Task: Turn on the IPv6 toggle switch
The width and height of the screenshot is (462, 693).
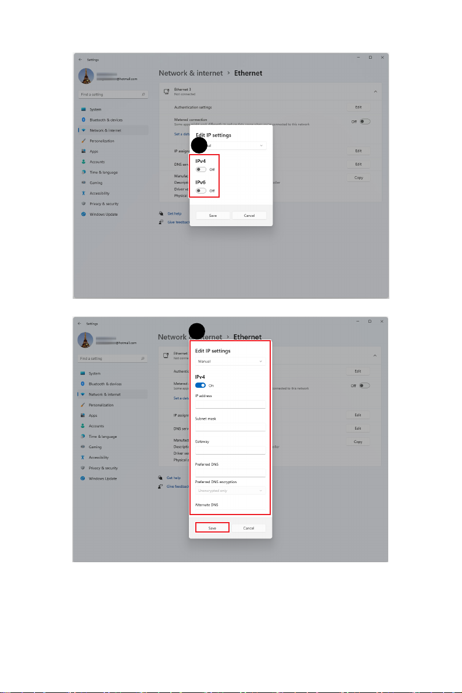Action: tap(201, 191)
